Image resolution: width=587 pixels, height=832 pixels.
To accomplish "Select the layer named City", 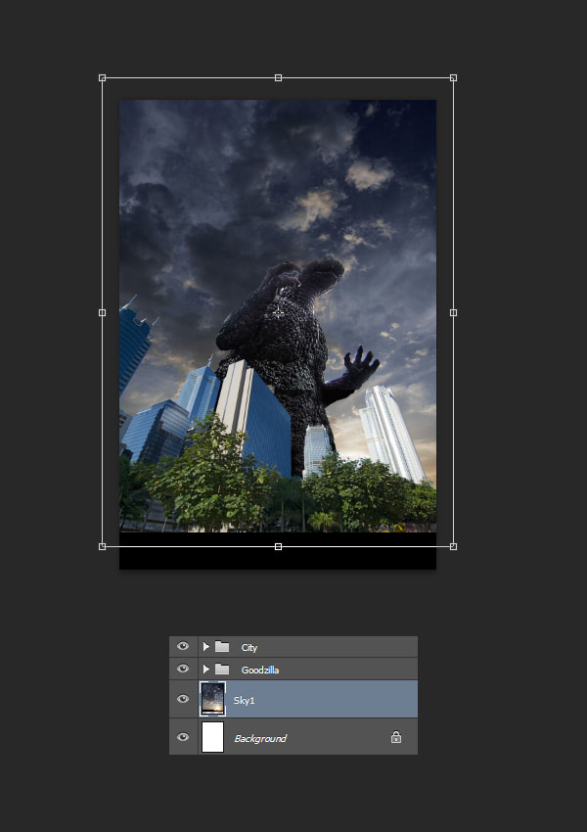I will pyautogui.click(x=293, y=647).
